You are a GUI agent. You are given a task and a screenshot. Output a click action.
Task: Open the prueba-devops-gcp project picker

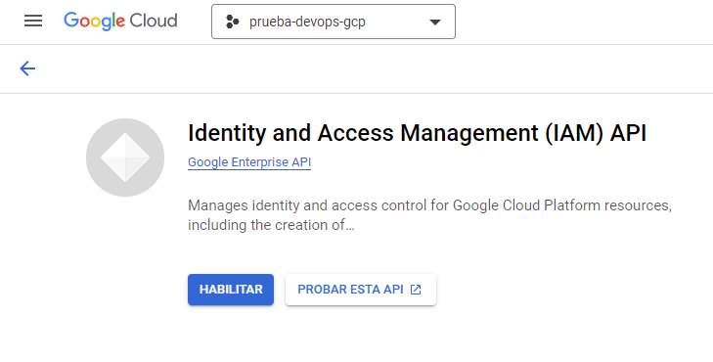pyautogui.click(x=334, y=22)
